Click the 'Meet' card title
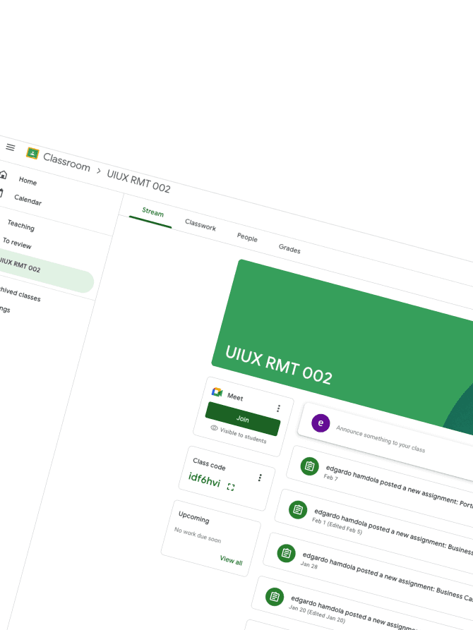473x630 pixels. [235, 397]
